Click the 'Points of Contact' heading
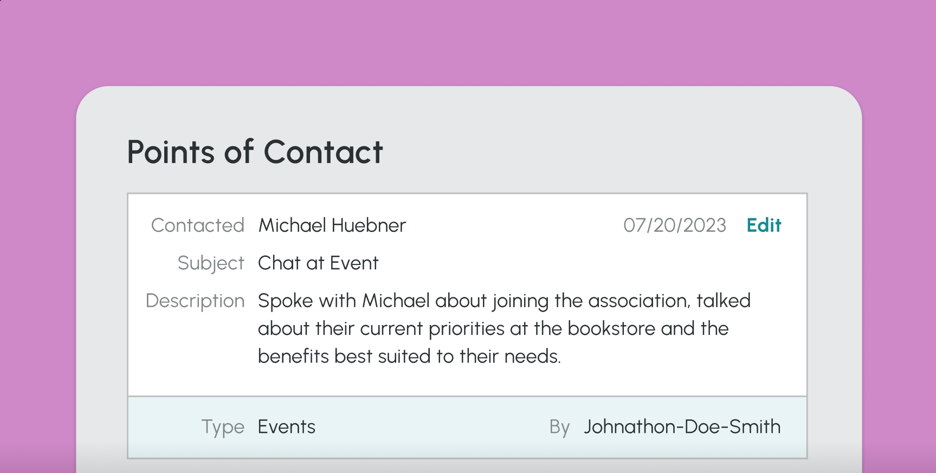This screenshot has height=473, width=936. click(255, 152)
